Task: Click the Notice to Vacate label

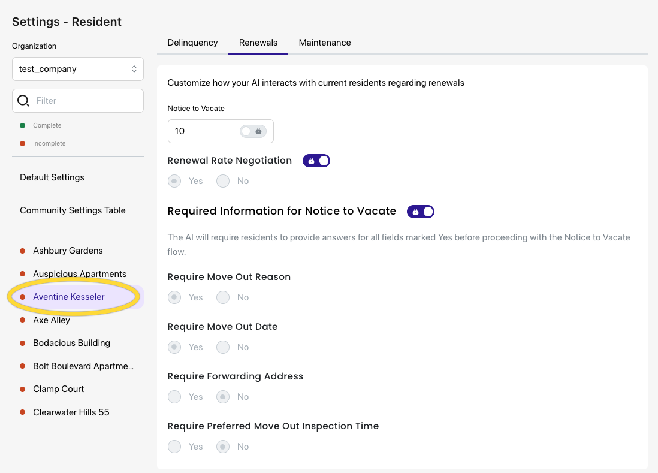Action: [x=196, y=109]
